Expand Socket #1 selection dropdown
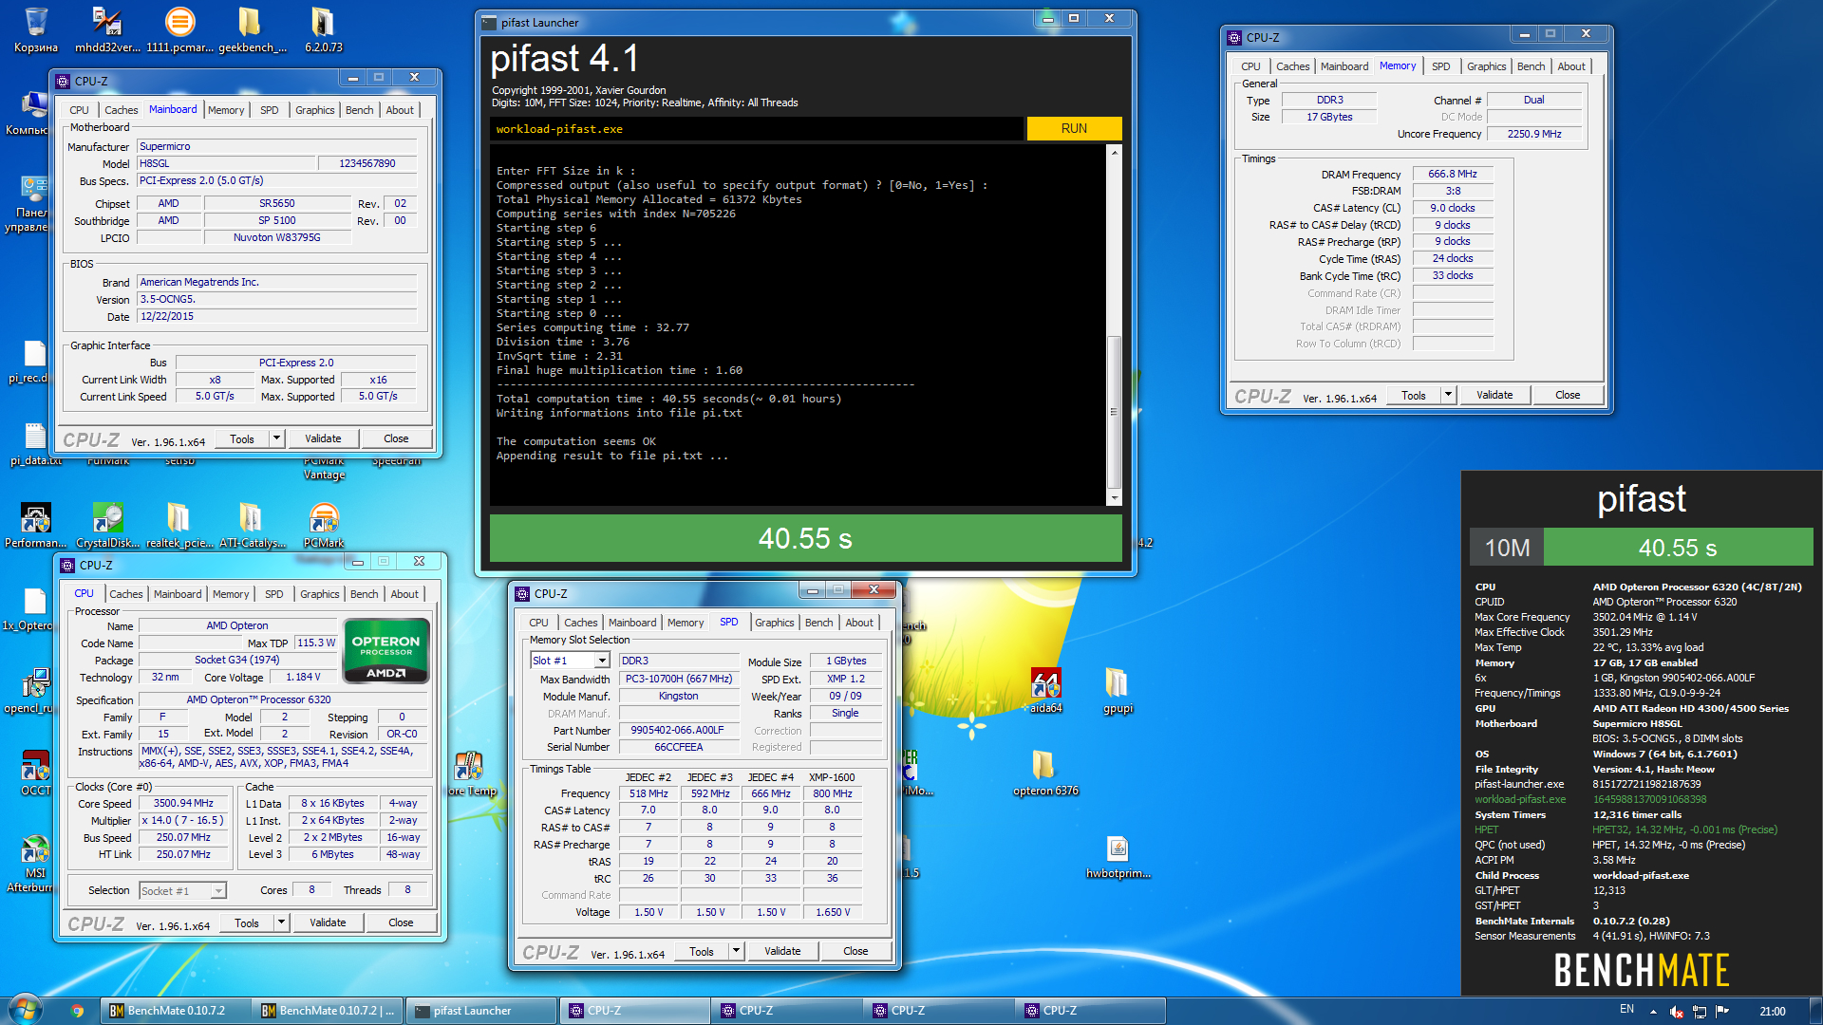The image size is (1823, 1025). tap(218, 890)
